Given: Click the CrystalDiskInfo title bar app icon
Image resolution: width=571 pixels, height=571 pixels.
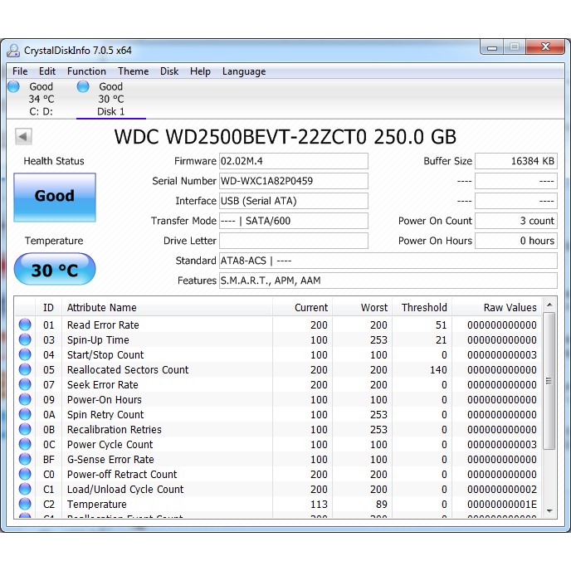Looking at the screenshot, I should click(14, 50).
